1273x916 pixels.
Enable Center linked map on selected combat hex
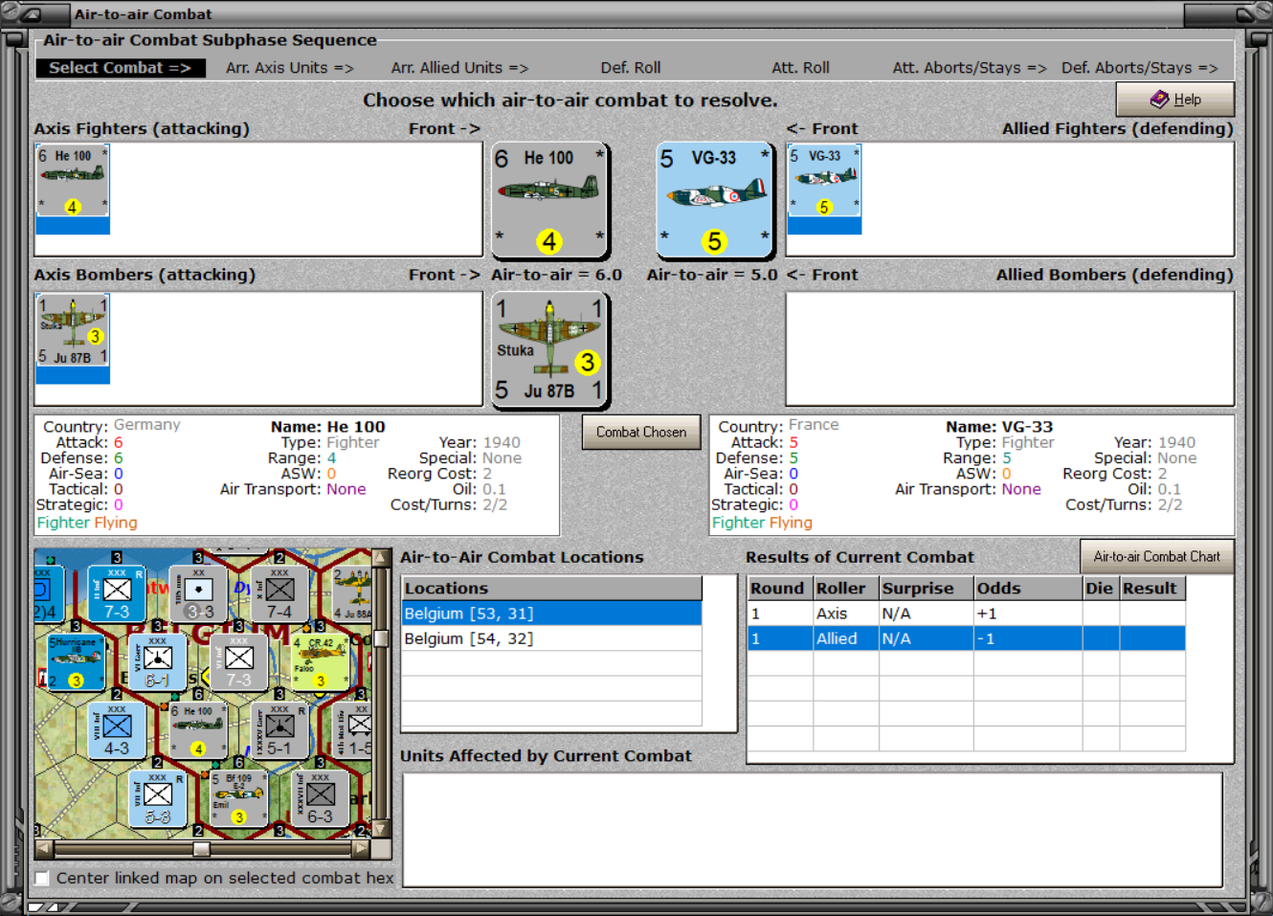(x=42, y=878)
